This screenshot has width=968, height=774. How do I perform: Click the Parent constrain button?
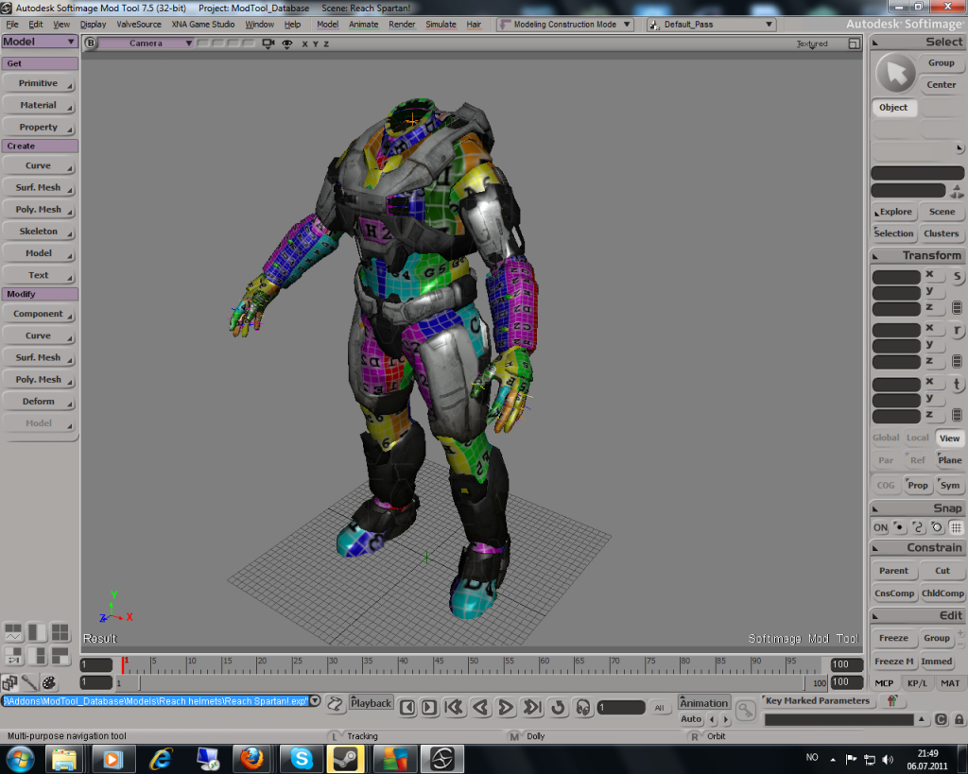894,571
